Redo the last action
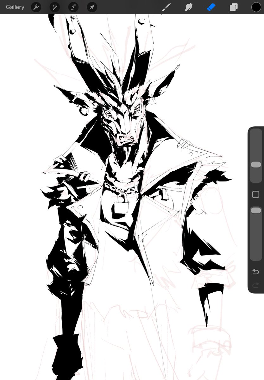The width and height of the screenshot is (264, 380). coord(255,286)
